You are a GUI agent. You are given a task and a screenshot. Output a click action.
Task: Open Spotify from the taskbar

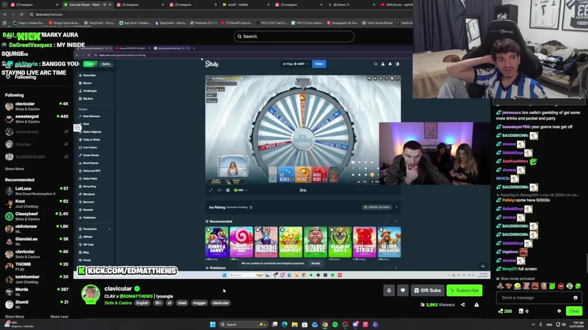[x=335, y=324]
